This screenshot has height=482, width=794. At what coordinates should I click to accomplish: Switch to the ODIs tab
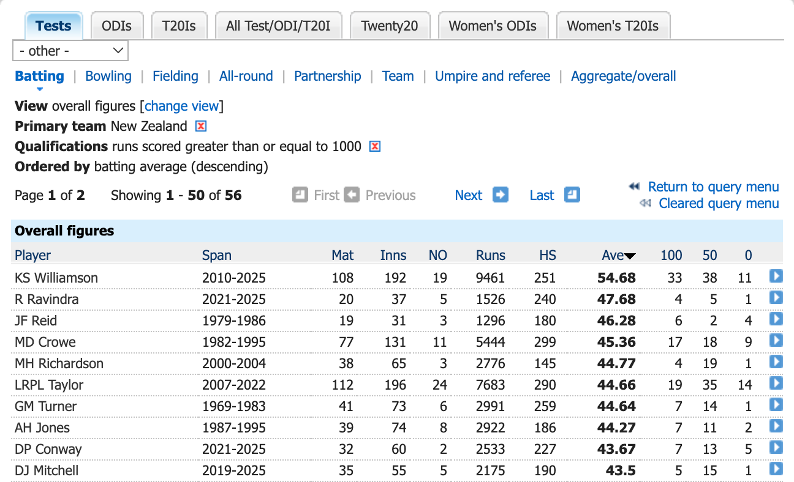click(x=116, y=26)
